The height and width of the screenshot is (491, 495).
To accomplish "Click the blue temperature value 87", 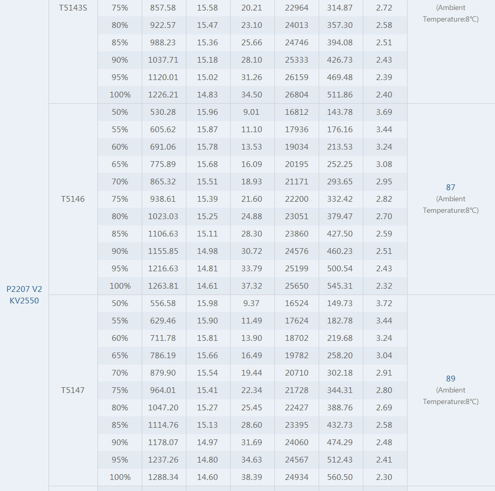I will (450, 187).
